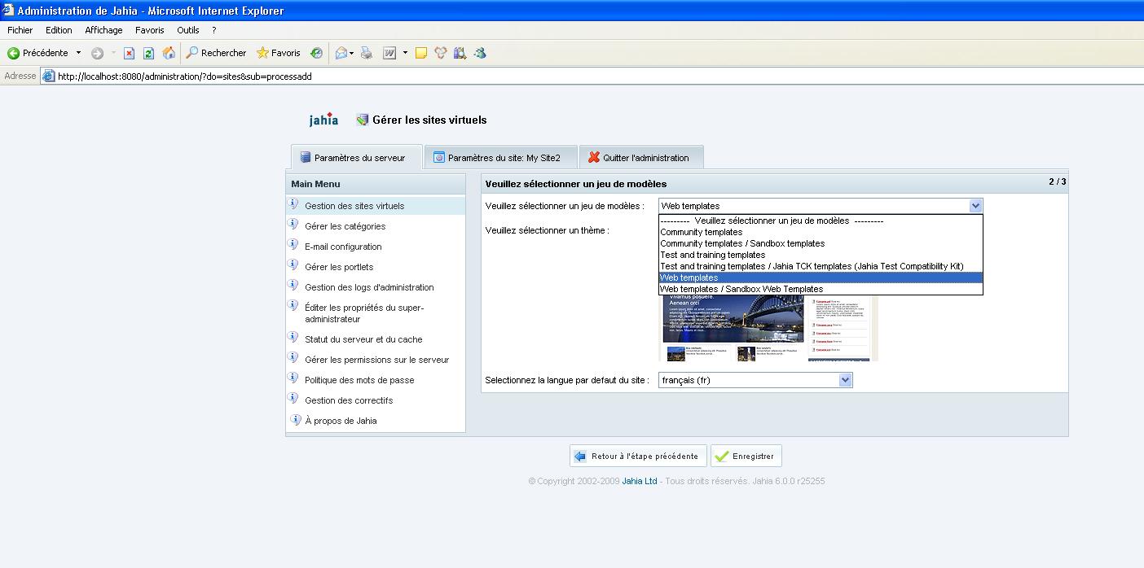The height and width of the screenshot is (568, 1144).
Task: Click the last blue toolbar icon
Action: point(480,53)
